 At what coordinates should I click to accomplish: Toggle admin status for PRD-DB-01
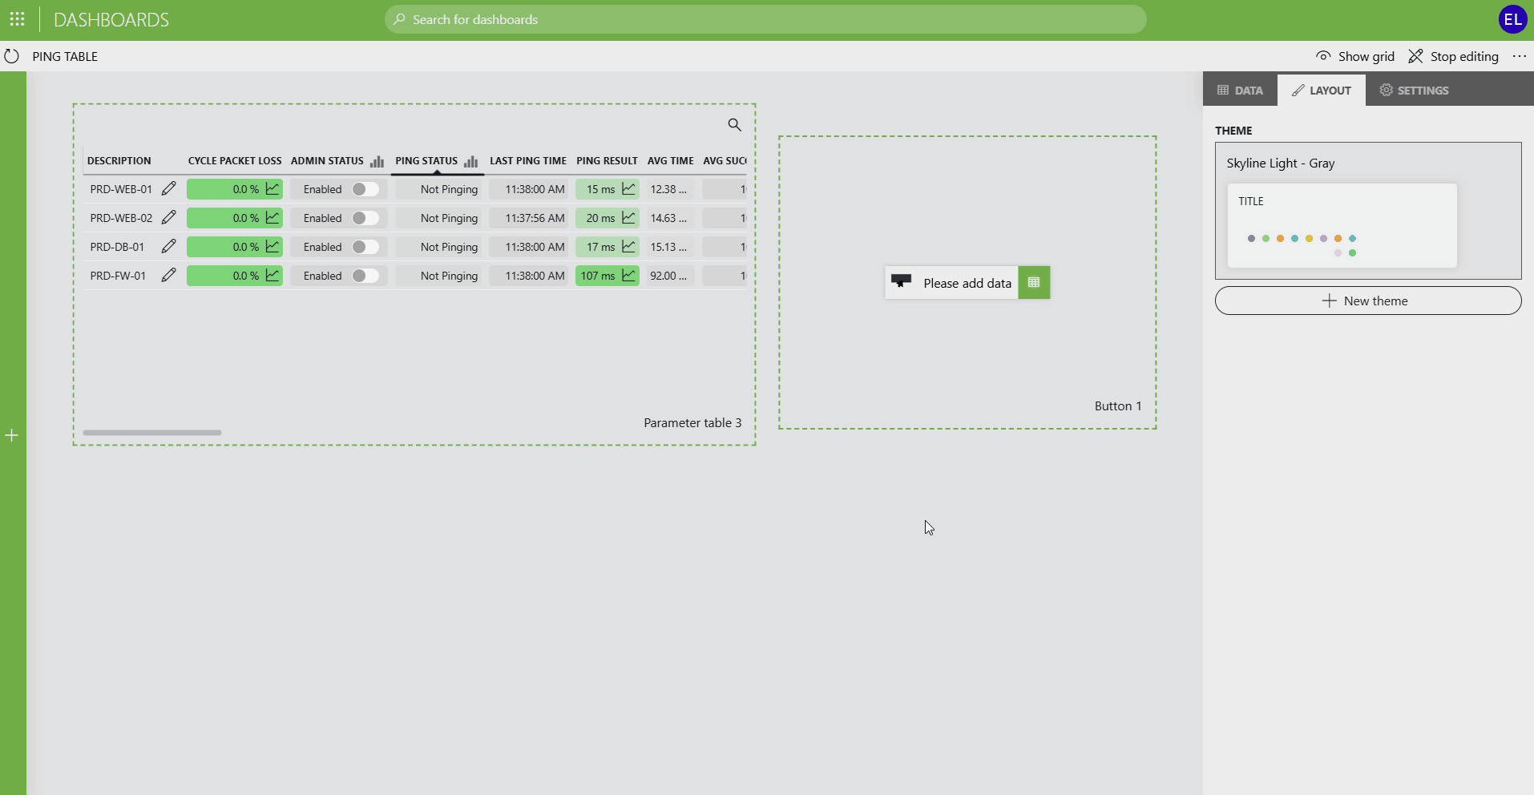[x=365, y=246]
